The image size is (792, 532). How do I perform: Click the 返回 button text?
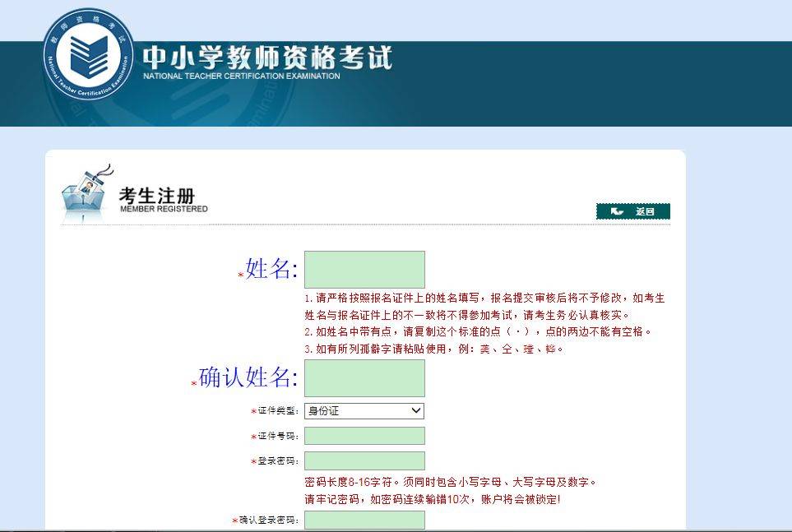[645, 211]
